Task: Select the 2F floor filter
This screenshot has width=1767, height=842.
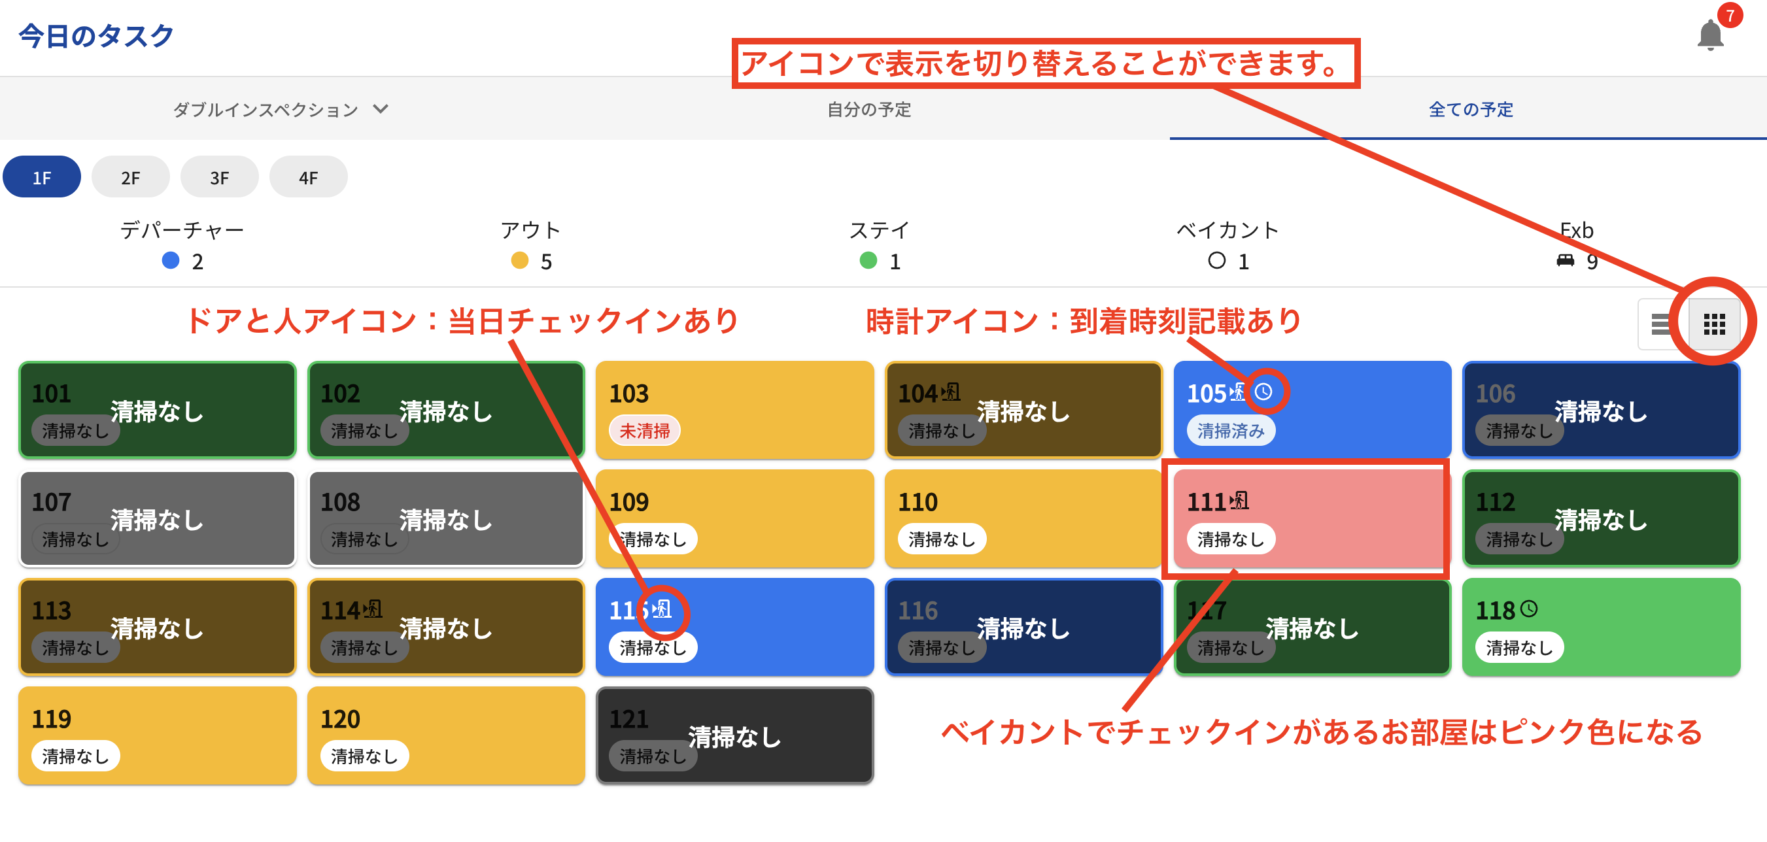Action: [x=130, y=178]
